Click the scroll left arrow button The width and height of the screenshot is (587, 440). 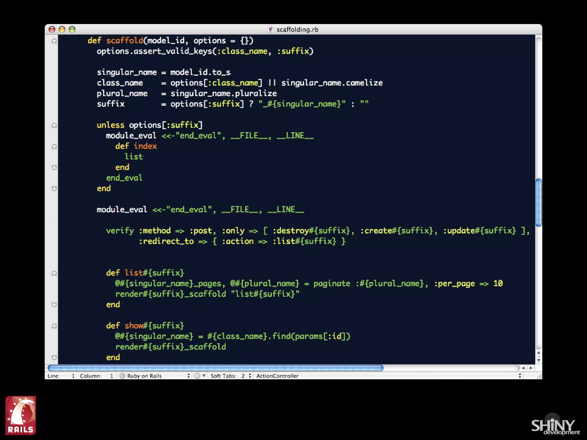tap(523, 368)
